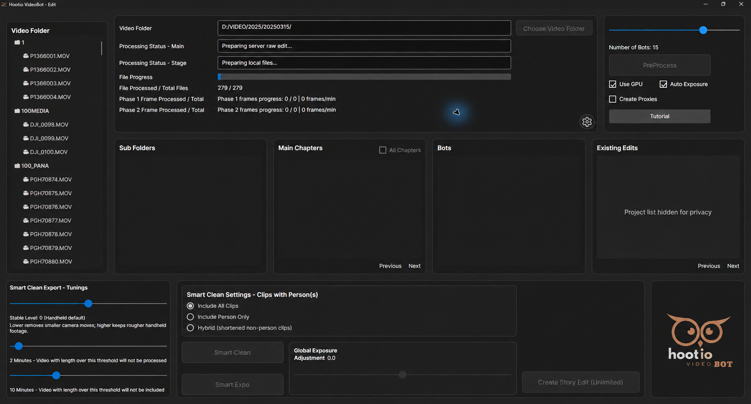This screenshot has width=751, height=404.
Task: Click the Smart Expo button
Action: [x=232, y=385]
